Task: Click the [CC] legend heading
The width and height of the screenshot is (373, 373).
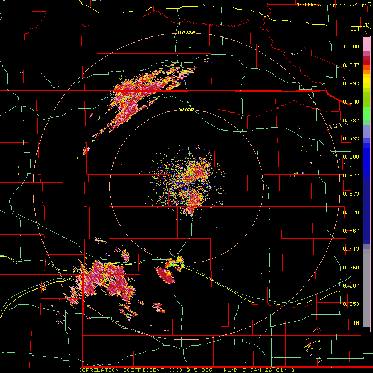Action: point(354,29)
